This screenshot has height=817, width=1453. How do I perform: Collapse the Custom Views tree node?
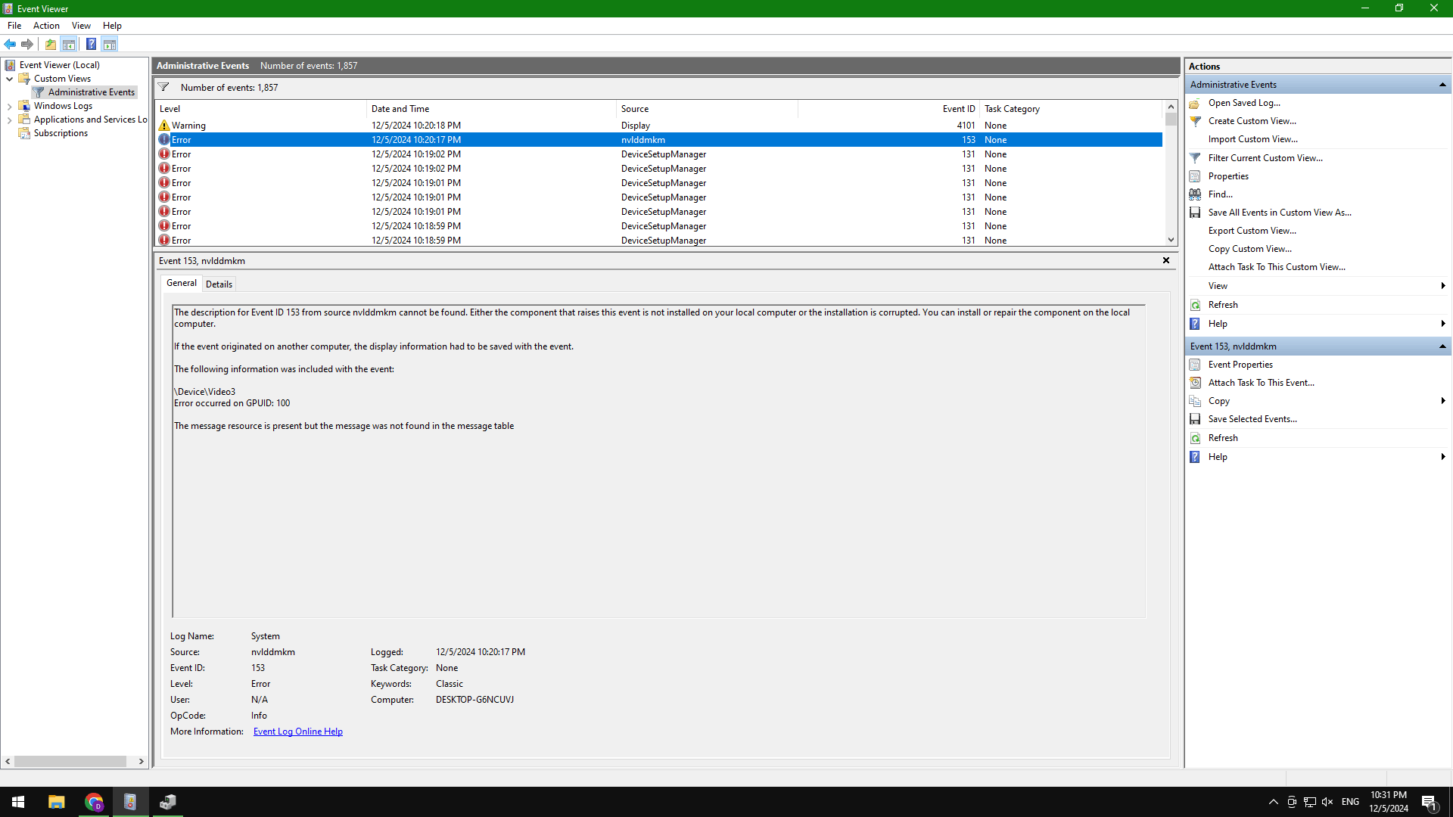(x=9, y=79)
